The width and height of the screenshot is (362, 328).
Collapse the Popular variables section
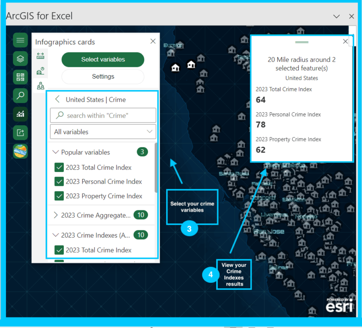click(x=56, y=152)
